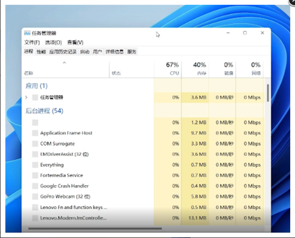Select the EMDriverAssist (32 位) row
295x238 pixels.
(x=143, y=154)
